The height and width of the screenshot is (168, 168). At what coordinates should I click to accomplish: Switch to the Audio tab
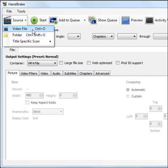point(56,73)
